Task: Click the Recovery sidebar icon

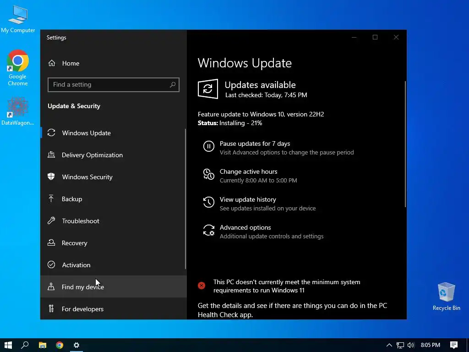Action: click(x=51, y=243)
